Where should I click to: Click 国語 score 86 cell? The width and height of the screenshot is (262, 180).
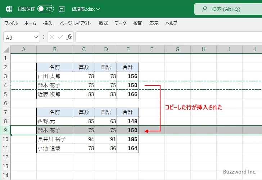[106, 148]
